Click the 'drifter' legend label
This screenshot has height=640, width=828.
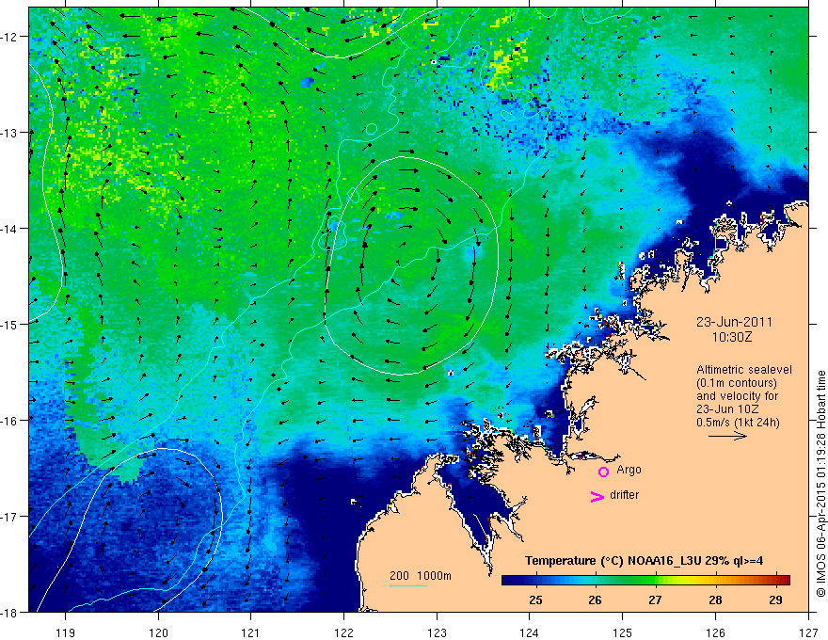click(x=624, y=495)
